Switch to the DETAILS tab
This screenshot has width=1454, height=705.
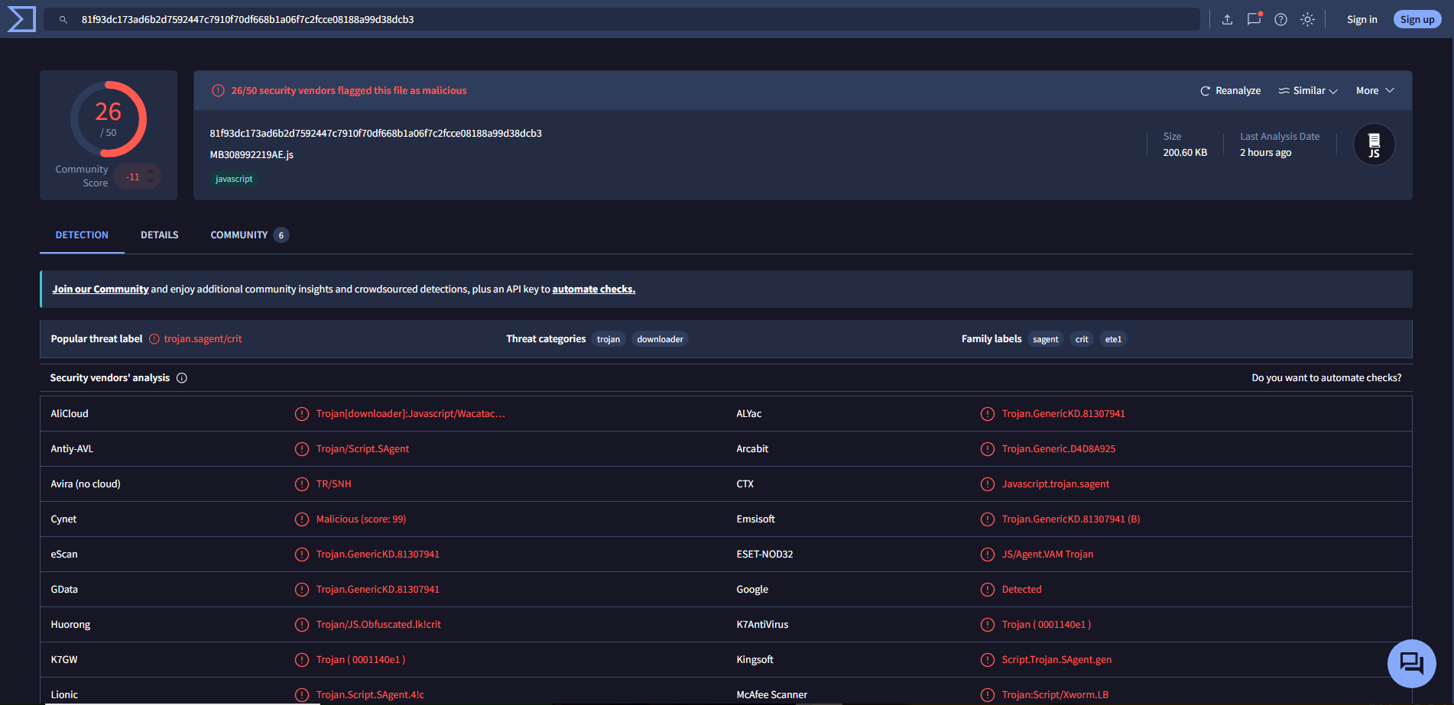160,235
